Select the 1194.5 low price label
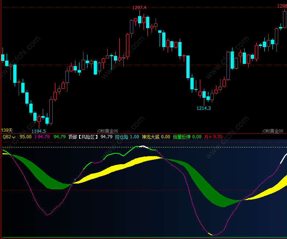The height and width of the screenshot is (239, 287). click(39, 131)
